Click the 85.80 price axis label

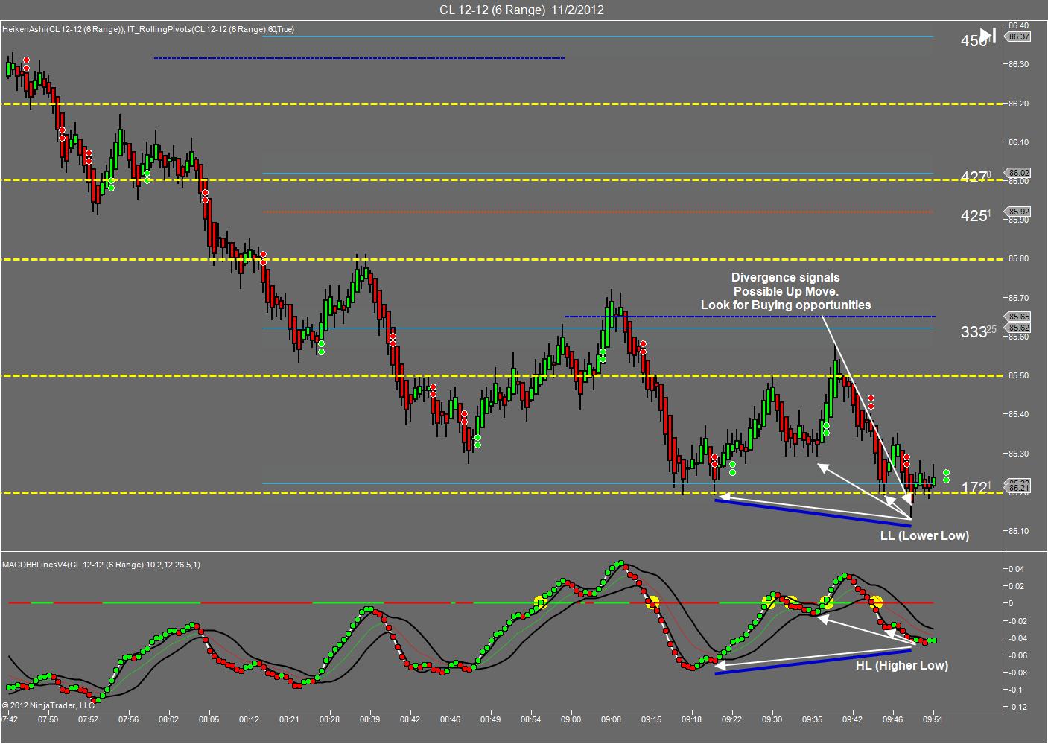[x=1018, y=258]
